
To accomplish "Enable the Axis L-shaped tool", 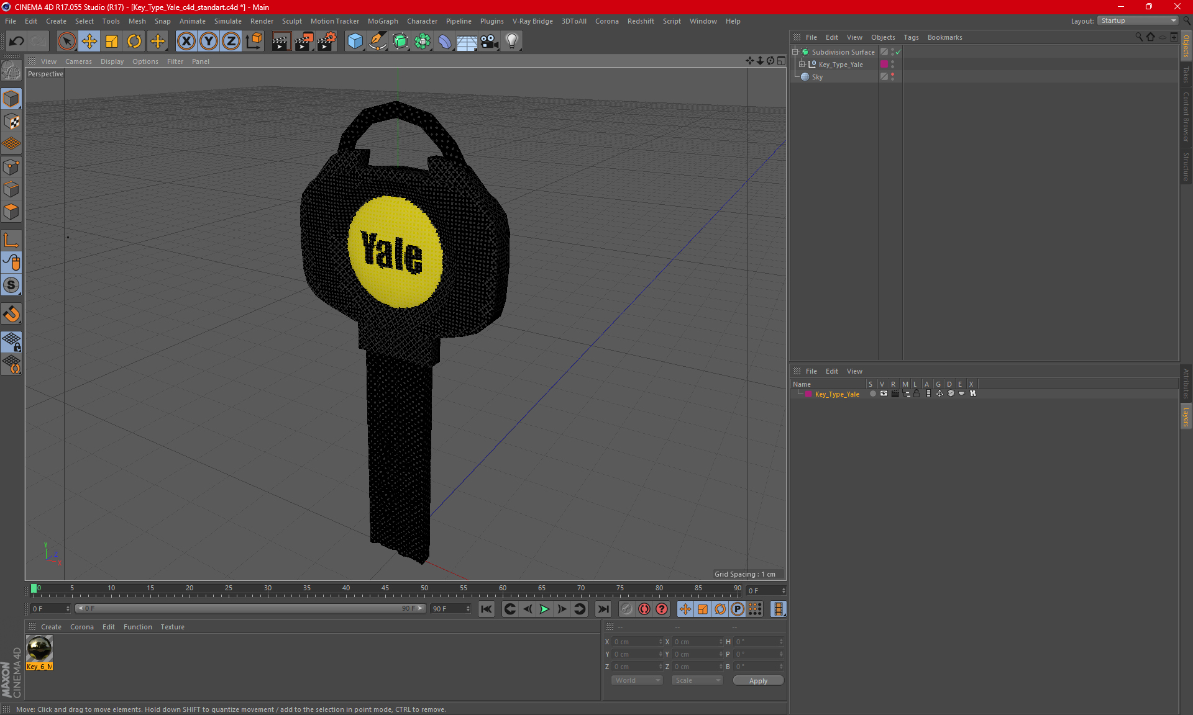I will point(11,240).
